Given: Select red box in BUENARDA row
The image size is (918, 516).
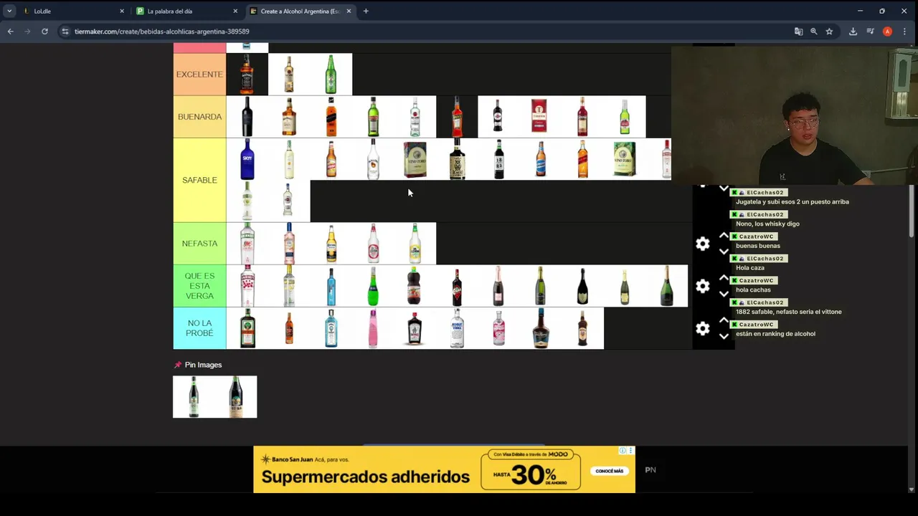Looking at the screenshot, I should point(539,117).
